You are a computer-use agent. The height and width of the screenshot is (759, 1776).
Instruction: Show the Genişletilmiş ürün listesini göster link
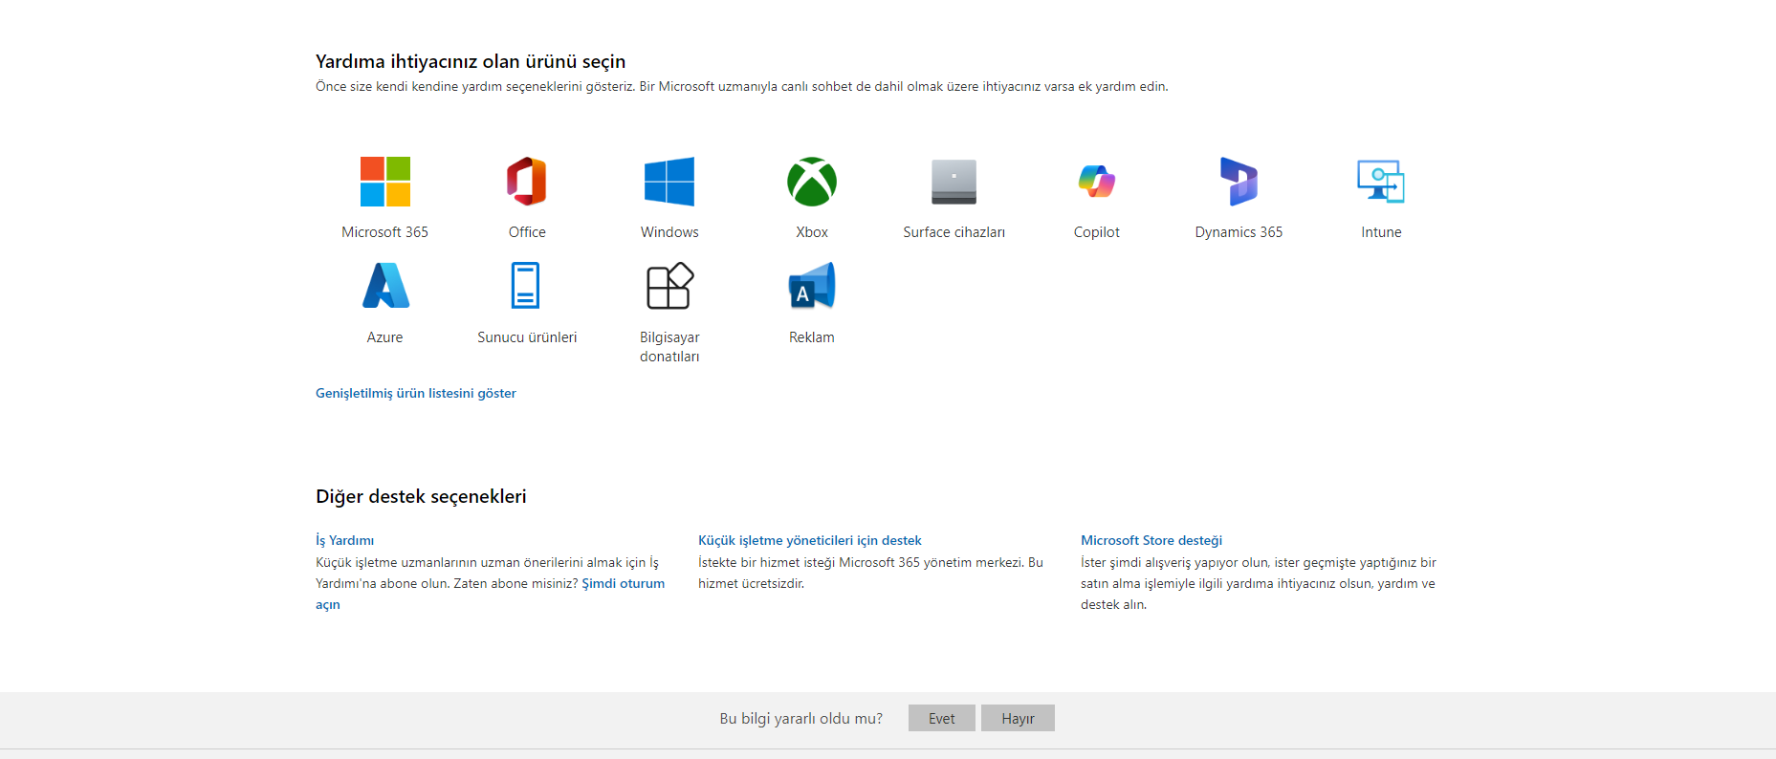pyautogui.click(x=416, y=393)
